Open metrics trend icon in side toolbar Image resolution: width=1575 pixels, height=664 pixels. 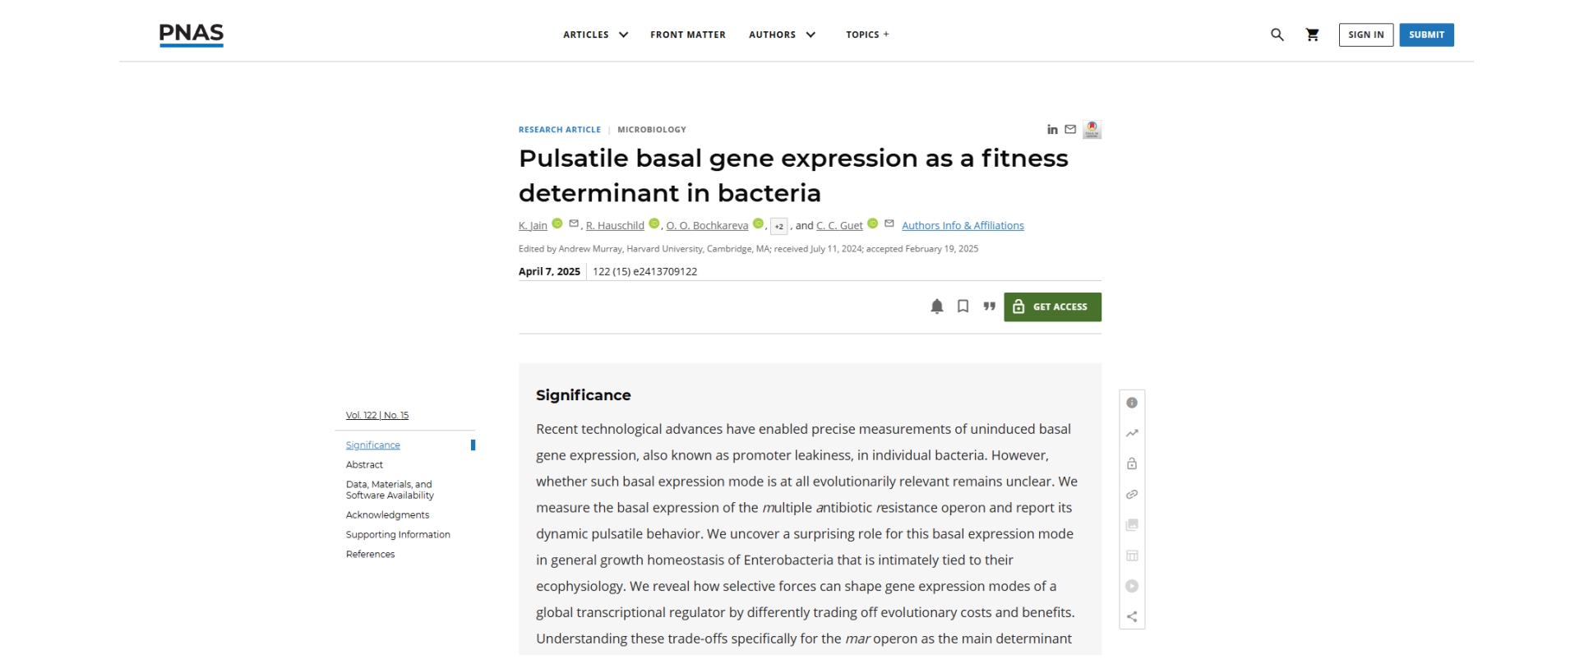pyautogui.click(x=1132, y=433)
